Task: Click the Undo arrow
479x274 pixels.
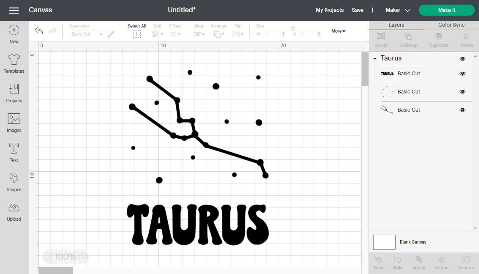Action: point(39,30)
